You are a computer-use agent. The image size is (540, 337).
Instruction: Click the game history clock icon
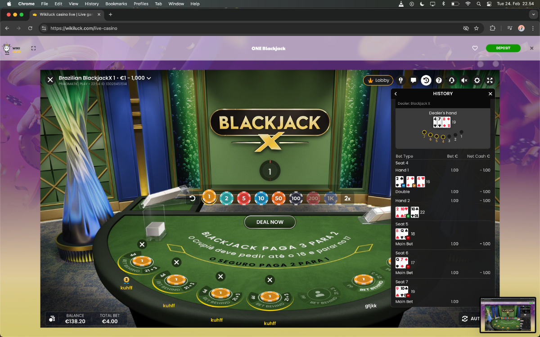tap(426, 80)
